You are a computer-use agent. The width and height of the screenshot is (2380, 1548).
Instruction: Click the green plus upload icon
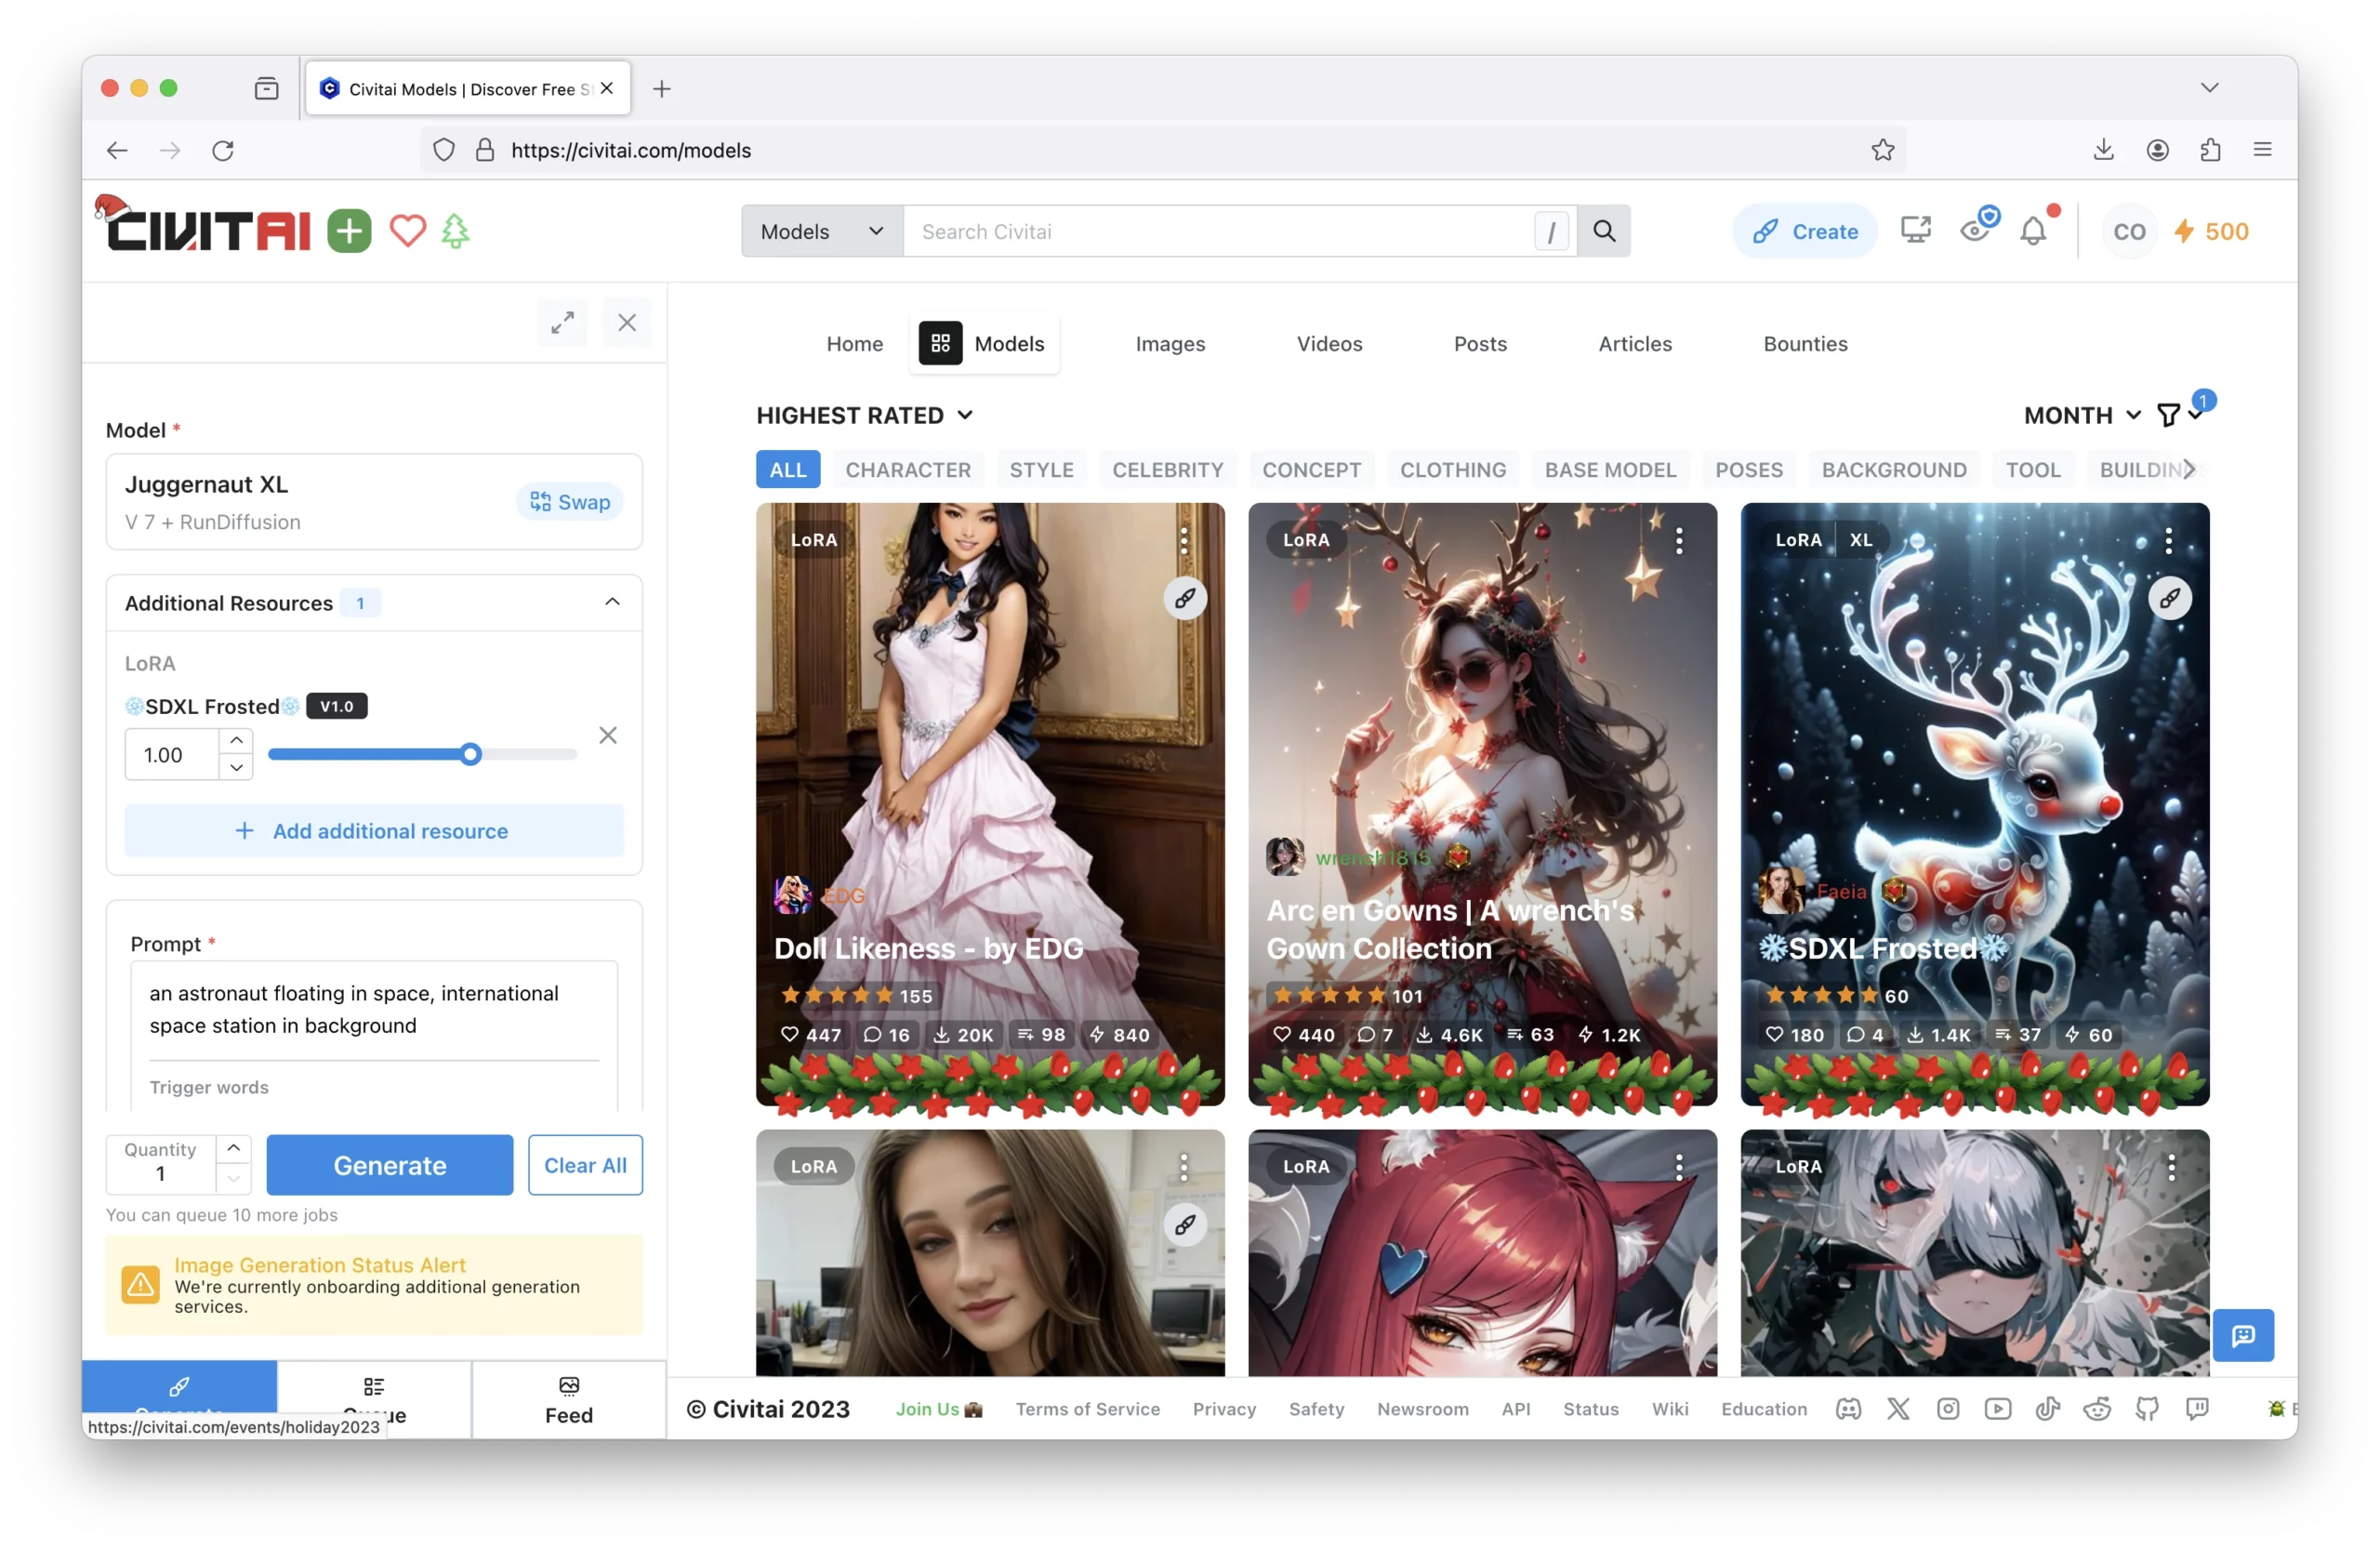[349, 231]
